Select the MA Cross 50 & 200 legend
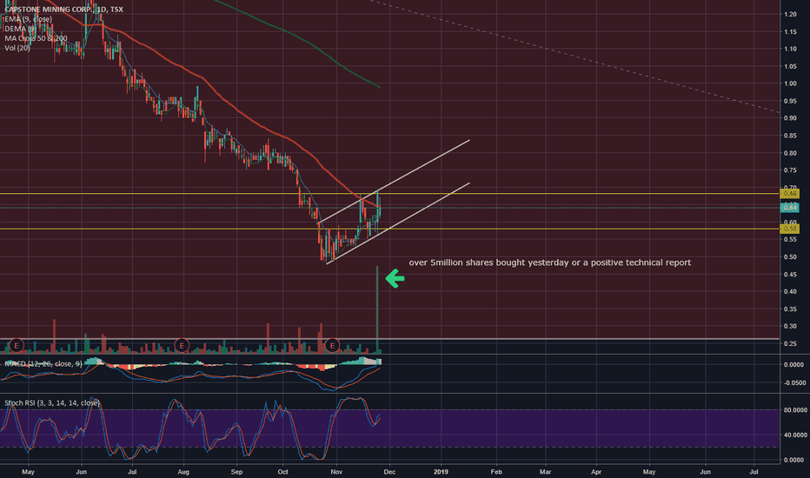The height and width of the screenshot is (478, 810). pyautogui.click(x=36, y=38)
